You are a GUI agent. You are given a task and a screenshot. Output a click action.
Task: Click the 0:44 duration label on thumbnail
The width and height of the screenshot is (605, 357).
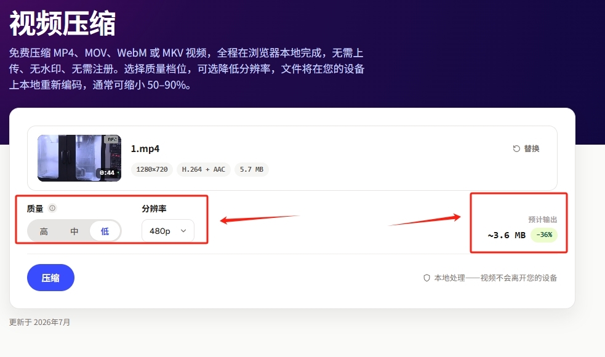(107, 172)
